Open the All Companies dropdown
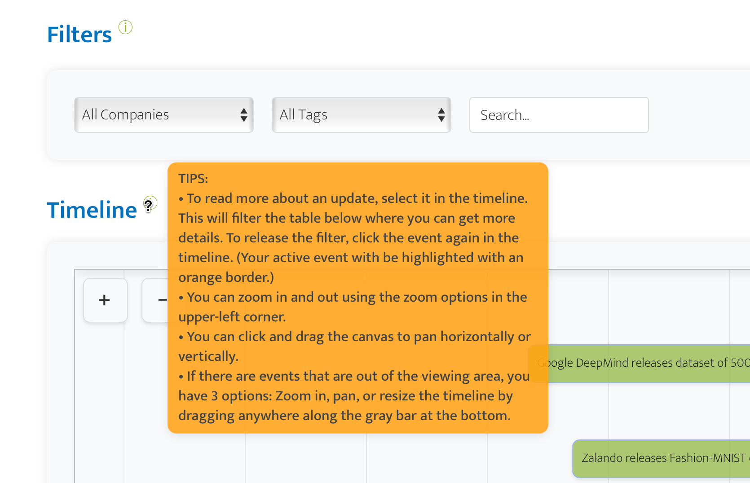 point(164,115)
